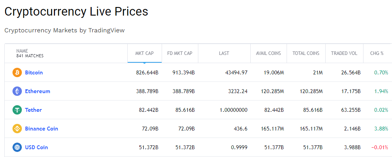Select Binance Coin traded volume 2.146B
The height and width of the screenshot is (157, 392).
point(352,129)
